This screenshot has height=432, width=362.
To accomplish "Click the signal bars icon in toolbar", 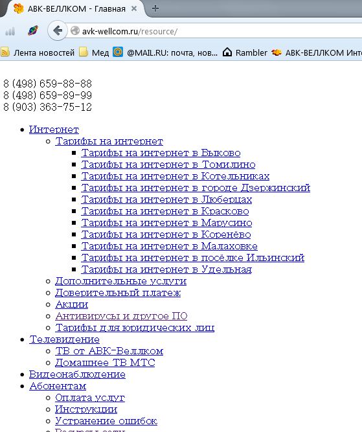I will point(10,31).
